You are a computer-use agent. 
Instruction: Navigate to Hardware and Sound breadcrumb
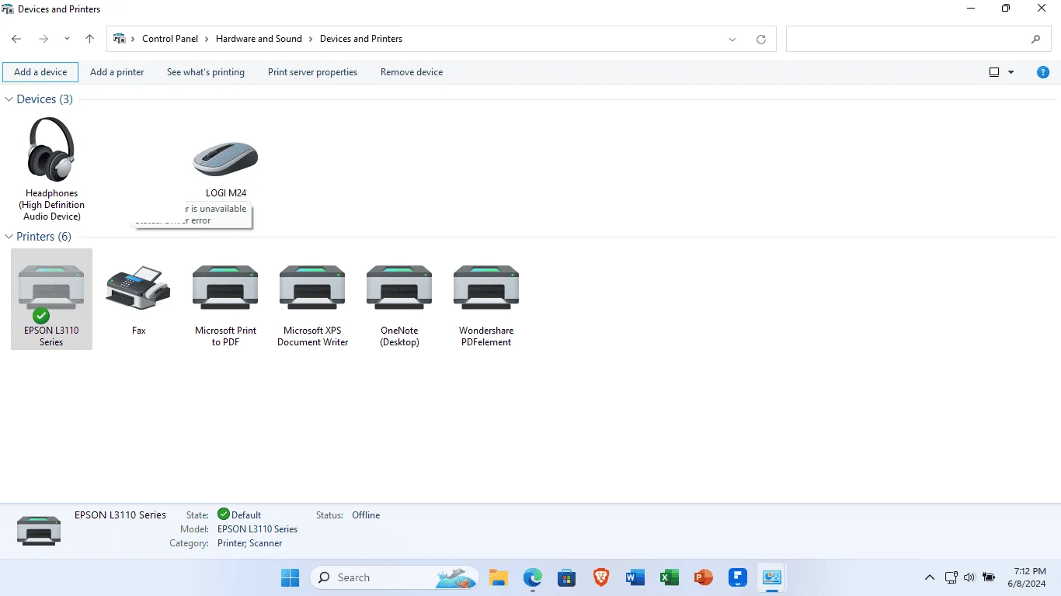point(259,39)
